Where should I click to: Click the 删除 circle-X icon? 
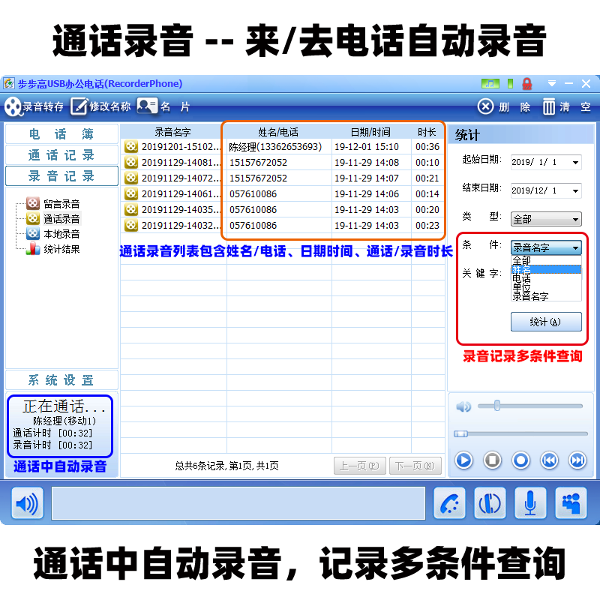pyautogui.click(x=485, y=106)
